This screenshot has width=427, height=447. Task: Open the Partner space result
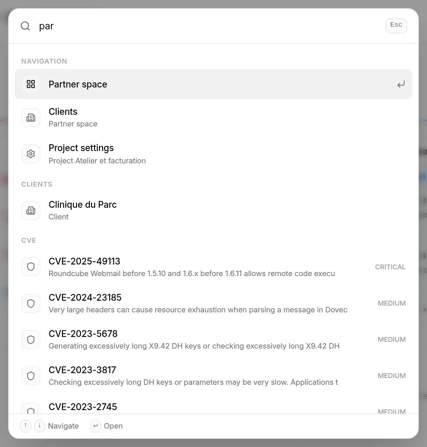213,84
